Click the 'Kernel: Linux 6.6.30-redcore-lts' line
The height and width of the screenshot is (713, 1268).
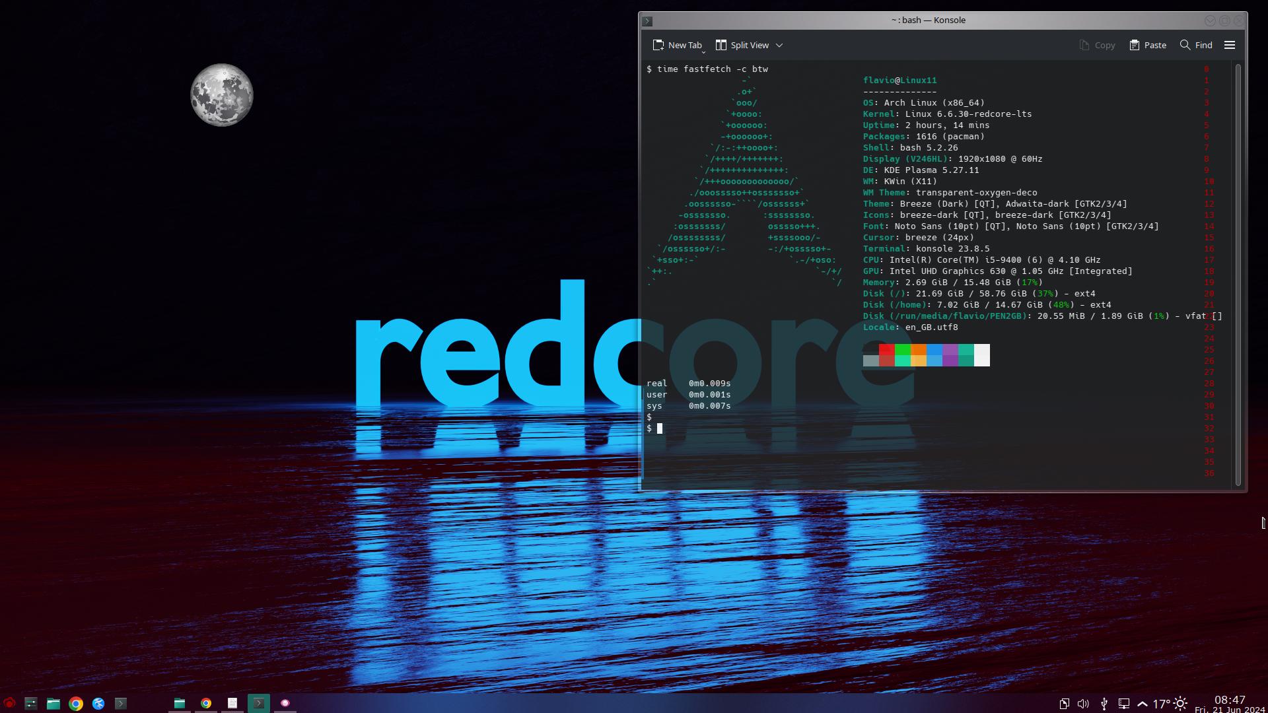(x=948, y=114)
